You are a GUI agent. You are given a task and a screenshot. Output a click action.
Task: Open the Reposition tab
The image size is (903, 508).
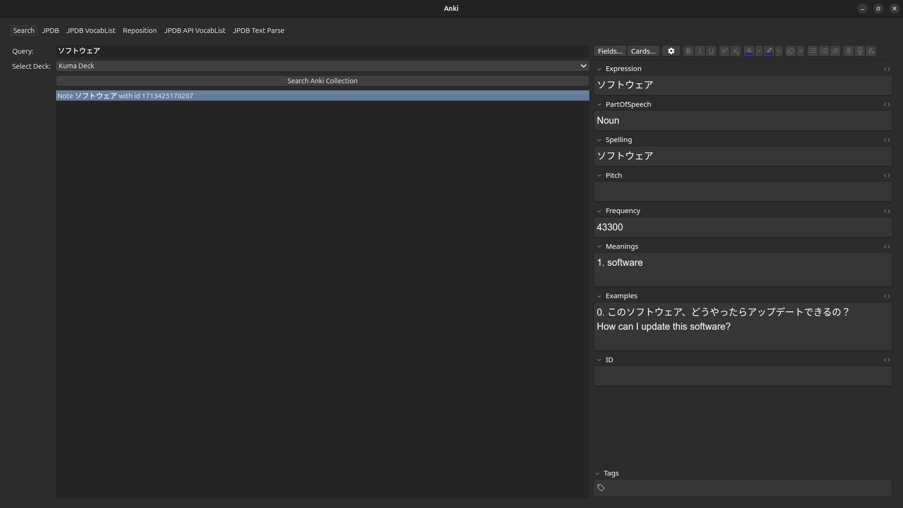(140, 31)
